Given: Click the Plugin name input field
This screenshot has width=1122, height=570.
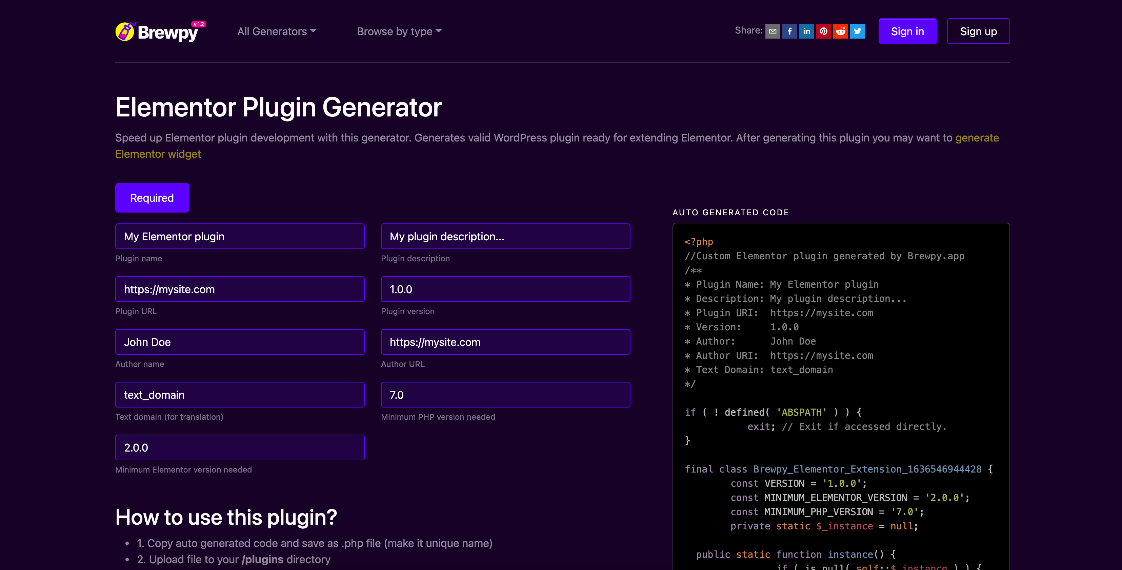Looking at the screenshot, I should (x=240, y=237).
